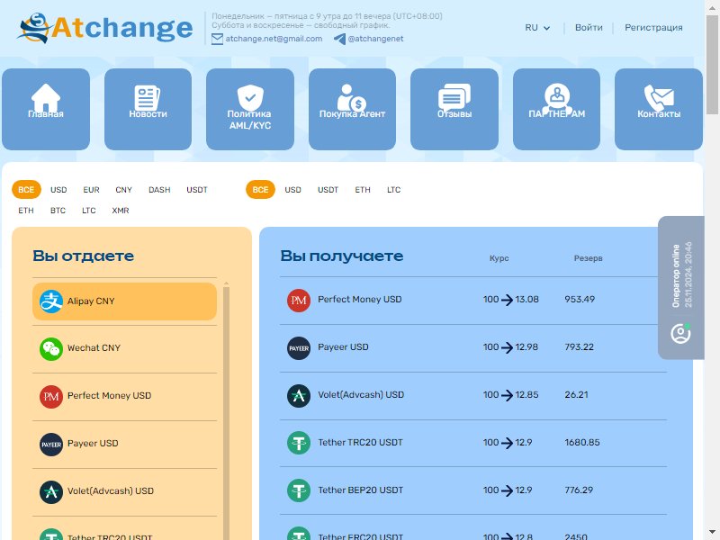Click the 1680.85 reserve value

point(582,443)
